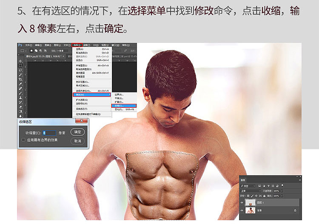Expand the 修改(M) submenu entry
319x224 pixels.
92,95
